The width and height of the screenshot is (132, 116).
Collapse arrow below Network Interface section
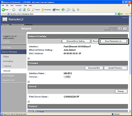tap(28, 58)
